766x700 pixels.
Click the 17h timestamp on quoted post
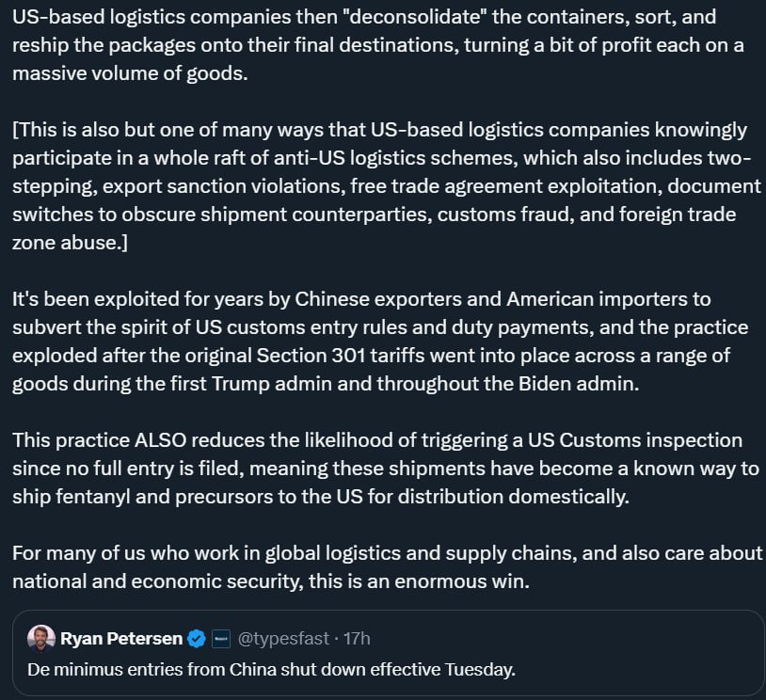(357, 639)
